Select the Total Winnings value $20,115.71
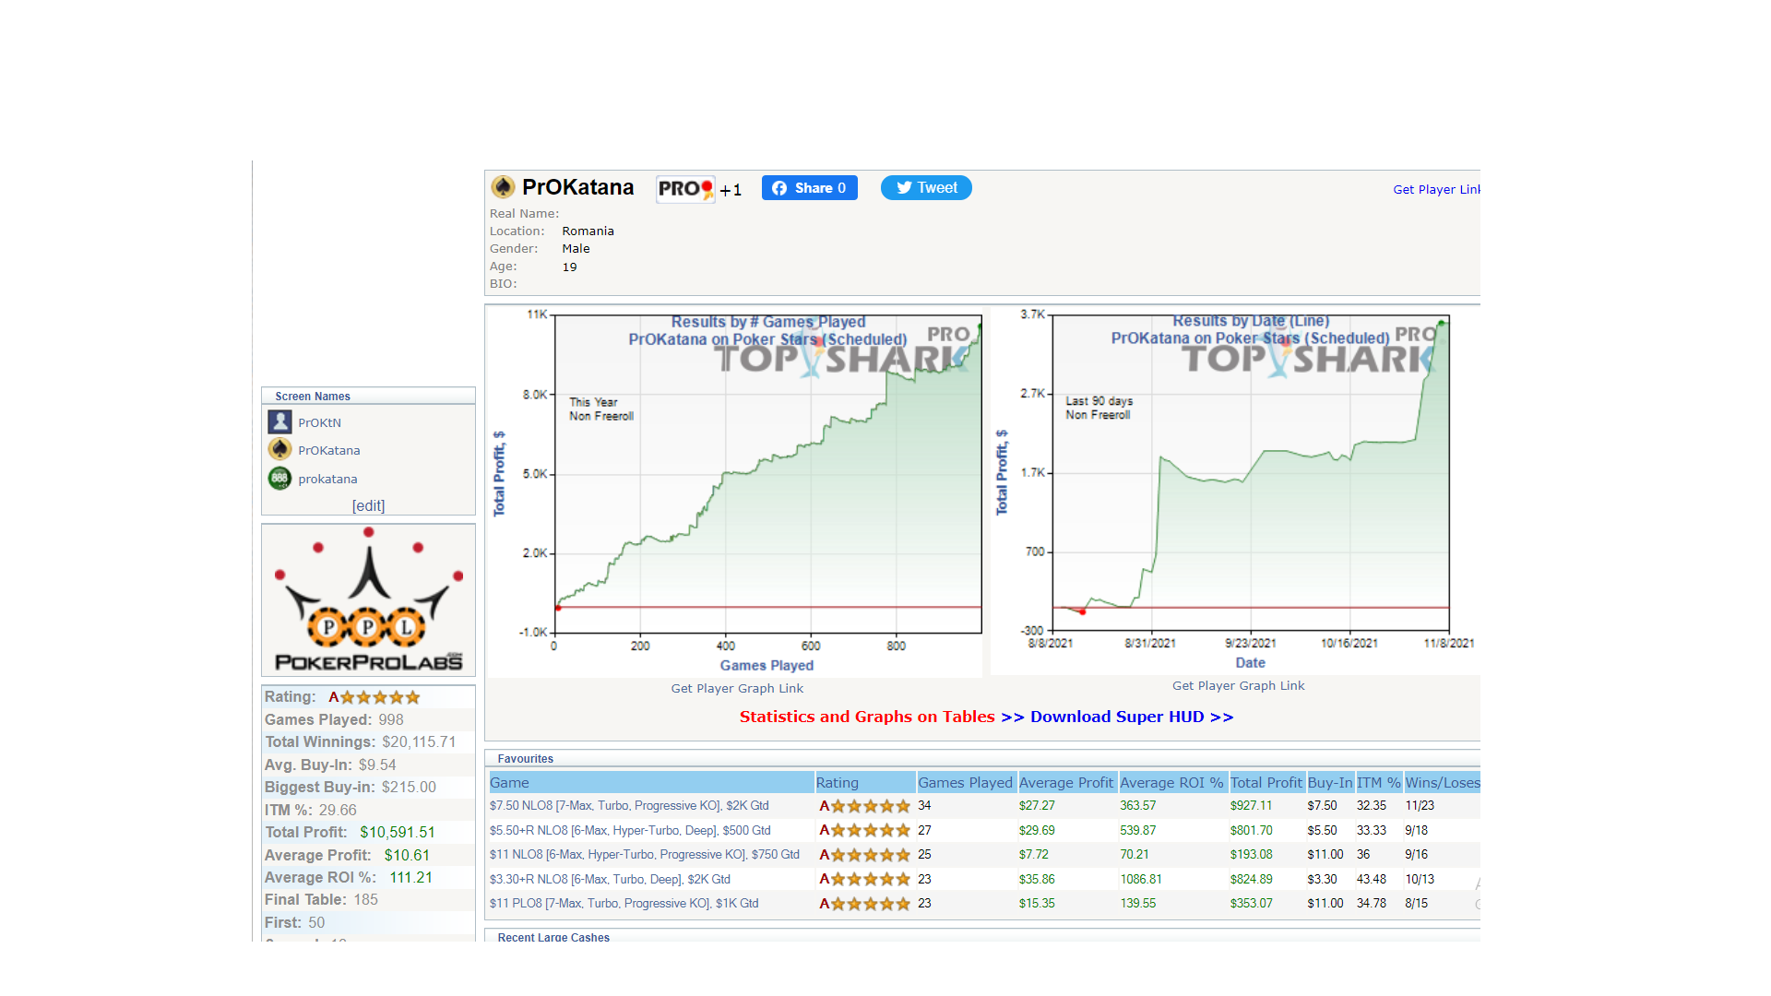Image resolution: width=1771 pixels, height=996 pixels. [419, 742]
